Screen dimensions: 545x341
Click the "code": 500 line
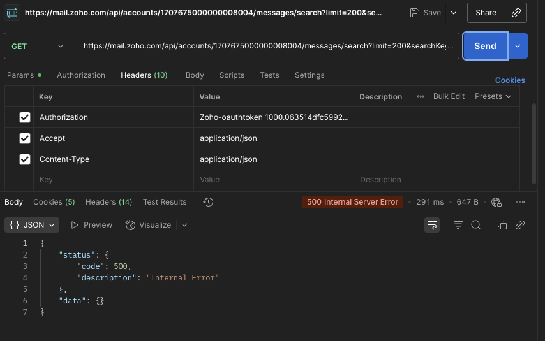(x=104, y=266)
